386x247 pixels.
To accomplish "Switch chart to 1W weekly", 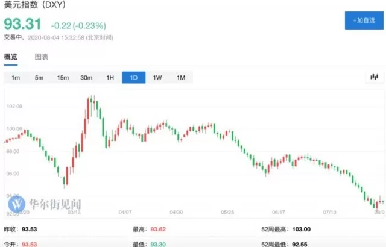I will [157, 78].
